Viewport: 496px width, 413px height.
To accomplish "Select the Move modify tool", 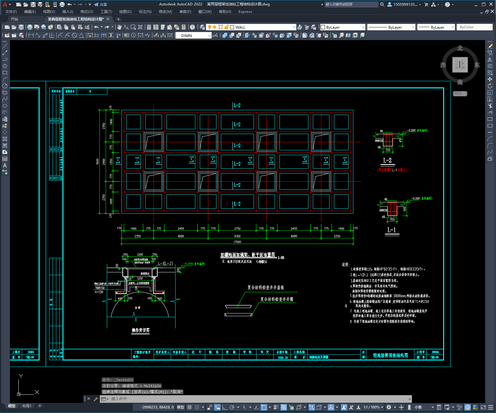I will 490,79.
